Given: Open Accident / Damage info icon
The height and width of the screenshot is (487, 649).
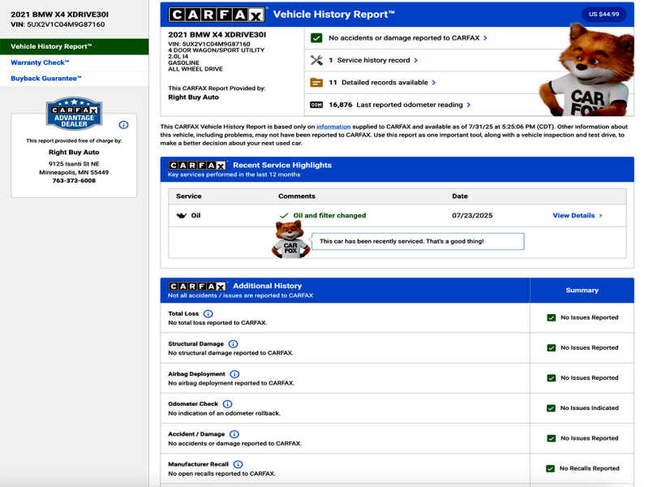Looking at the screenshot, I should (234, 434).
